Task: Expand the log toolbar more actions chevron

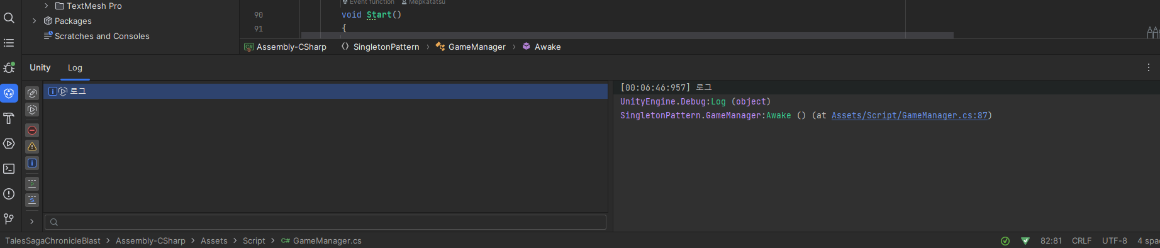Action: pos(32,222)
